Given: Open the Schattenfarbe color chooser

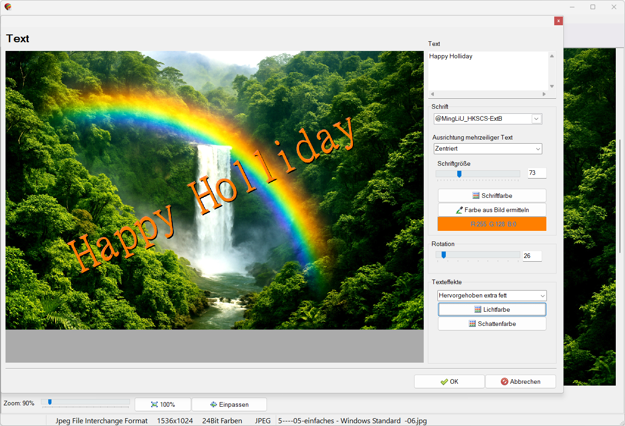Looking at the screenshot, I should click(492, 324).
